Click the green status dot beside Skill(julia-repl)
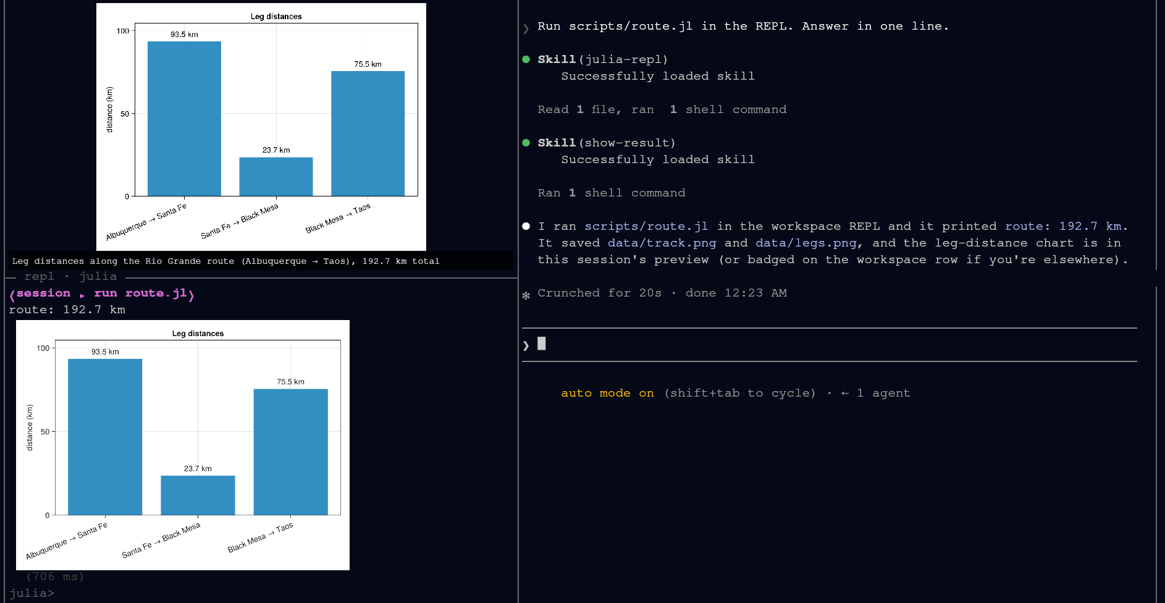The height and width of the screenshot is (603, 1165). tap(526, 59)
